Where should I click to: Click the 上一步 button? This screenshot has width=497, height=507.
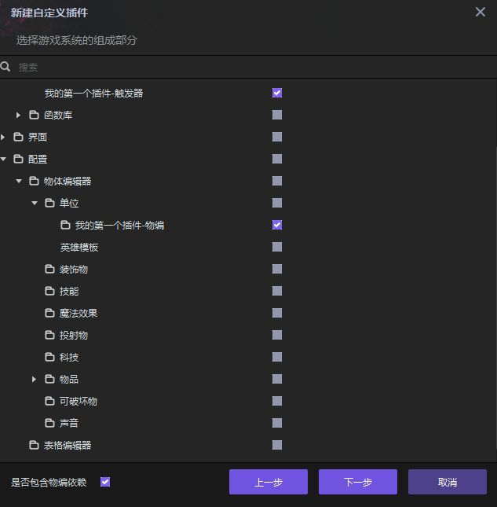[x=268, y=482]
